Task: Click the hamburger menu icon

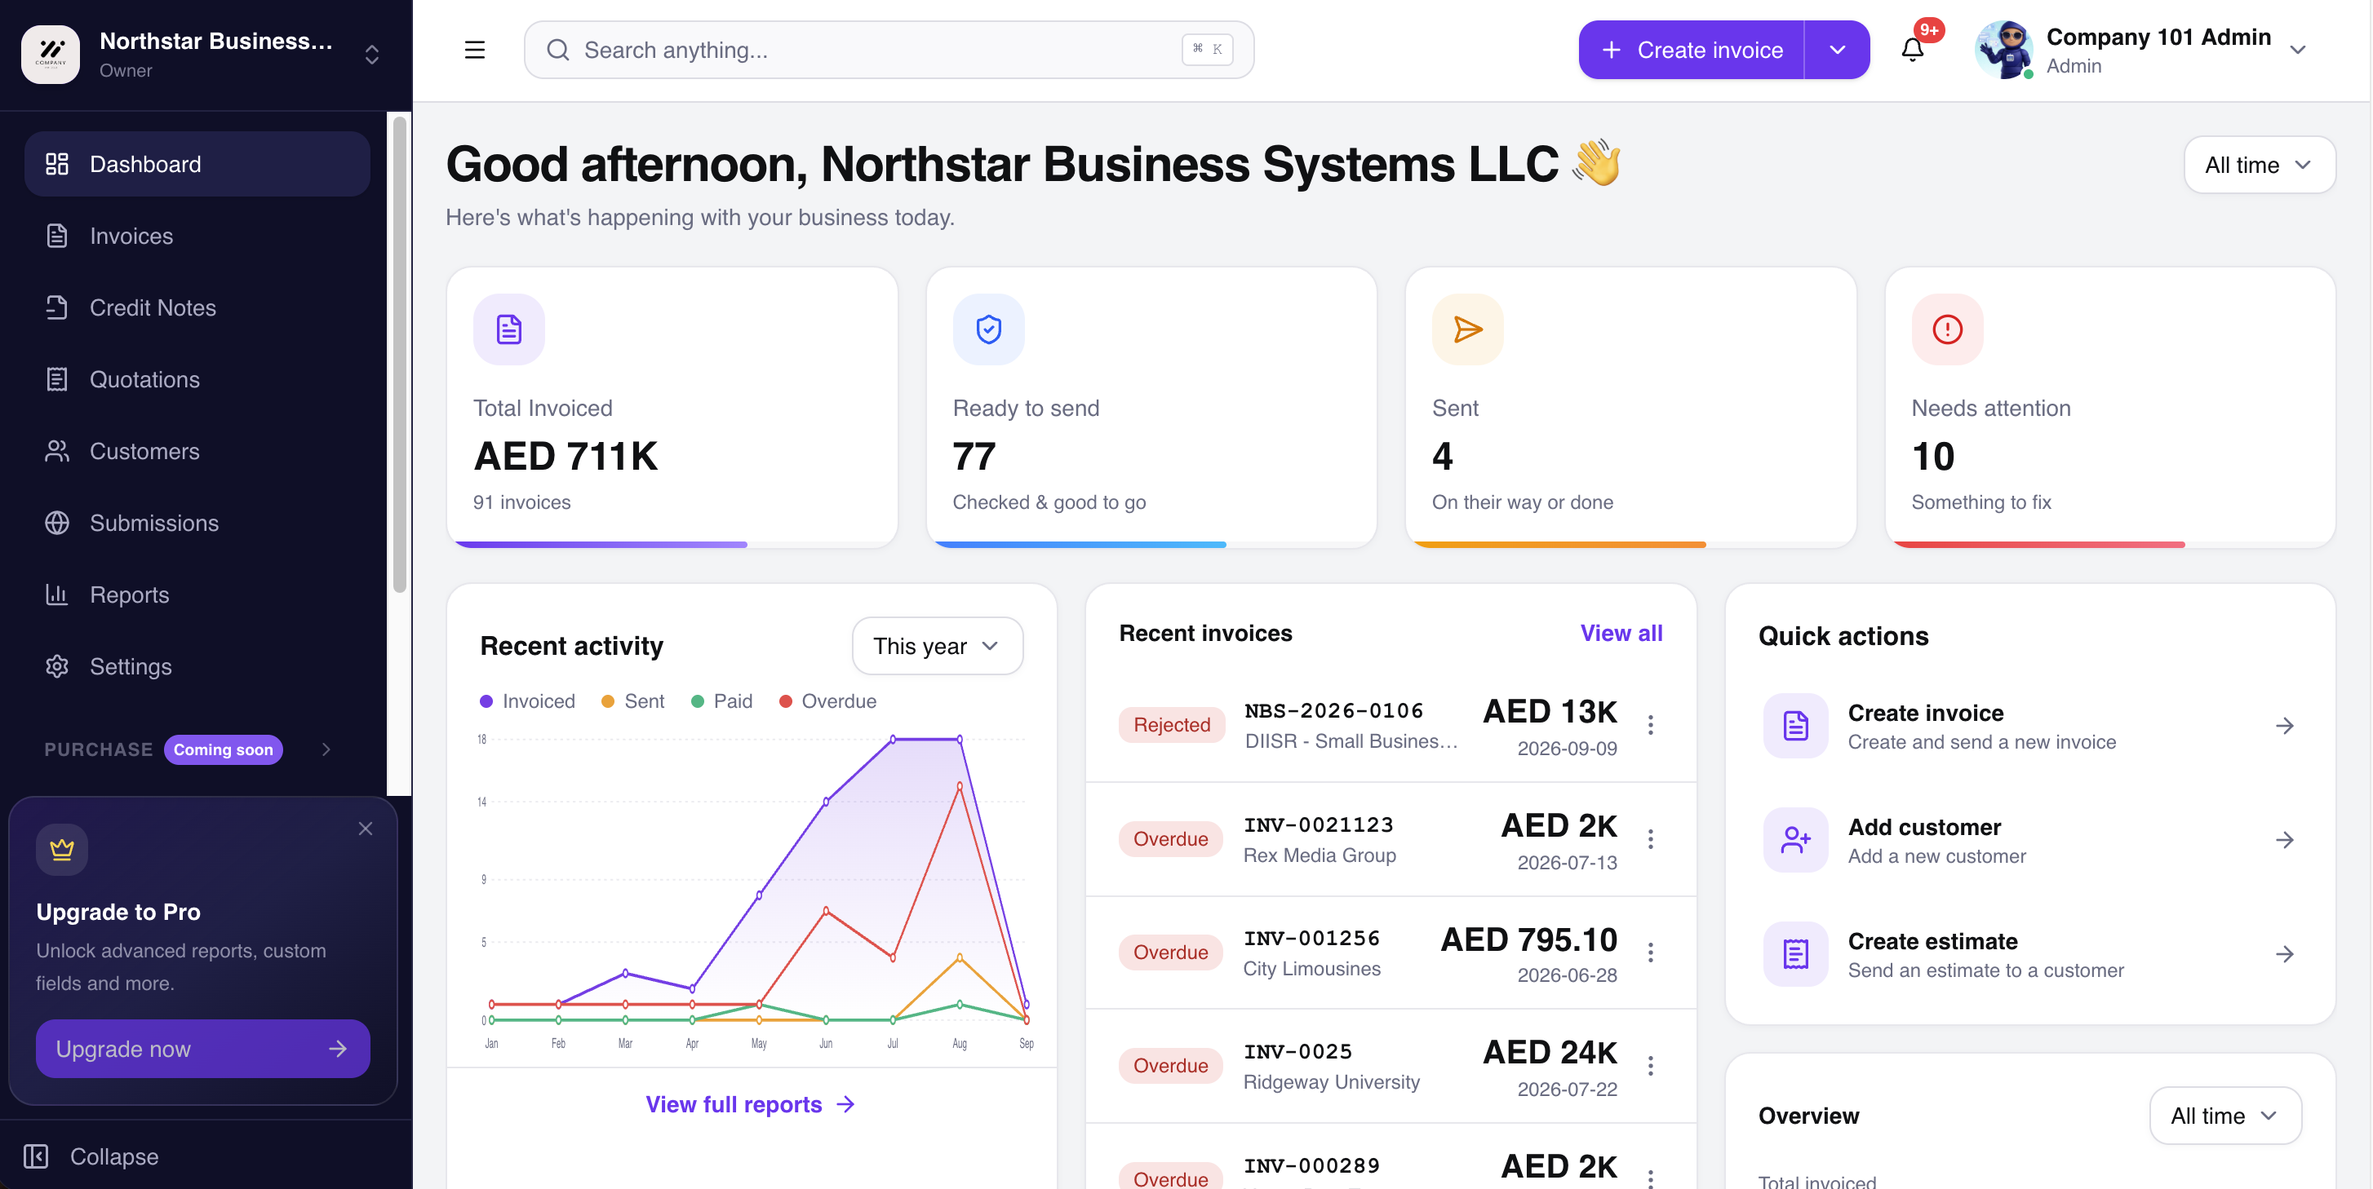Action: click(474, 50)
